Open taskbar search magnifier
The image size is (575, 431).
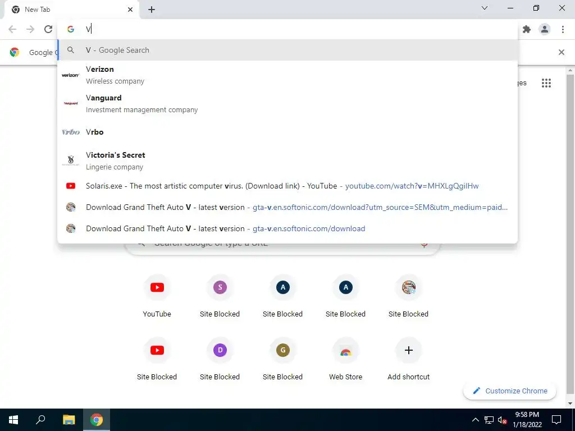point(40,420)
